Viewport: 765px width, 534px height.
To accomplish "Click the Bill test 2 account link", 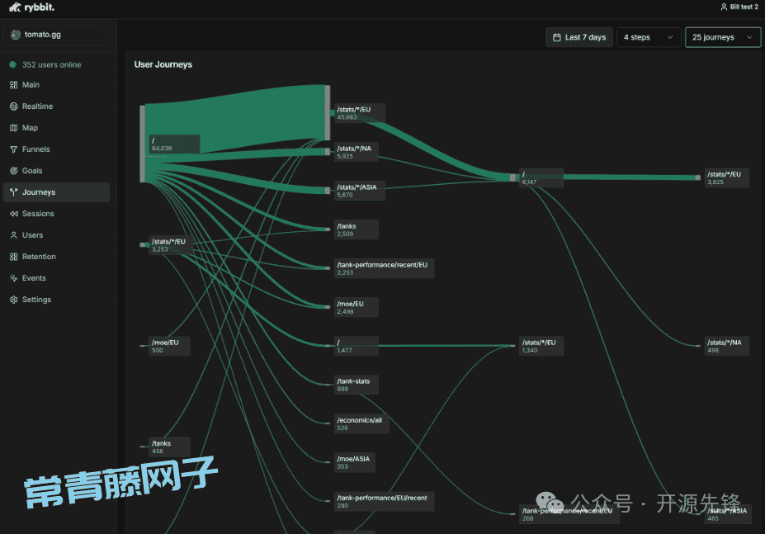I will click(x=739, y=7).
